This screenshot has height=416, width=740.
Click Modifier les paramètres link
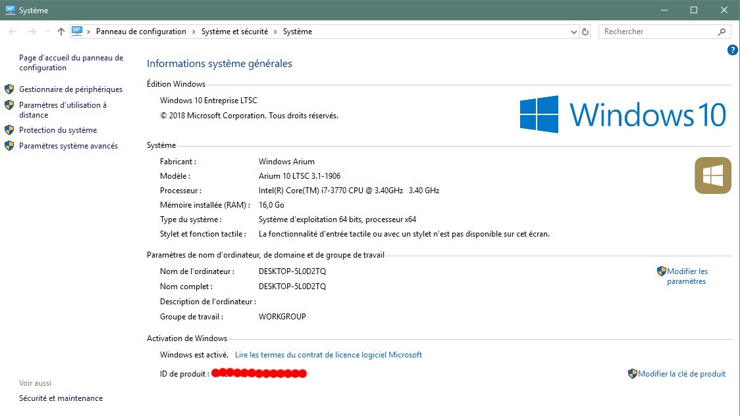pos(687,276)
